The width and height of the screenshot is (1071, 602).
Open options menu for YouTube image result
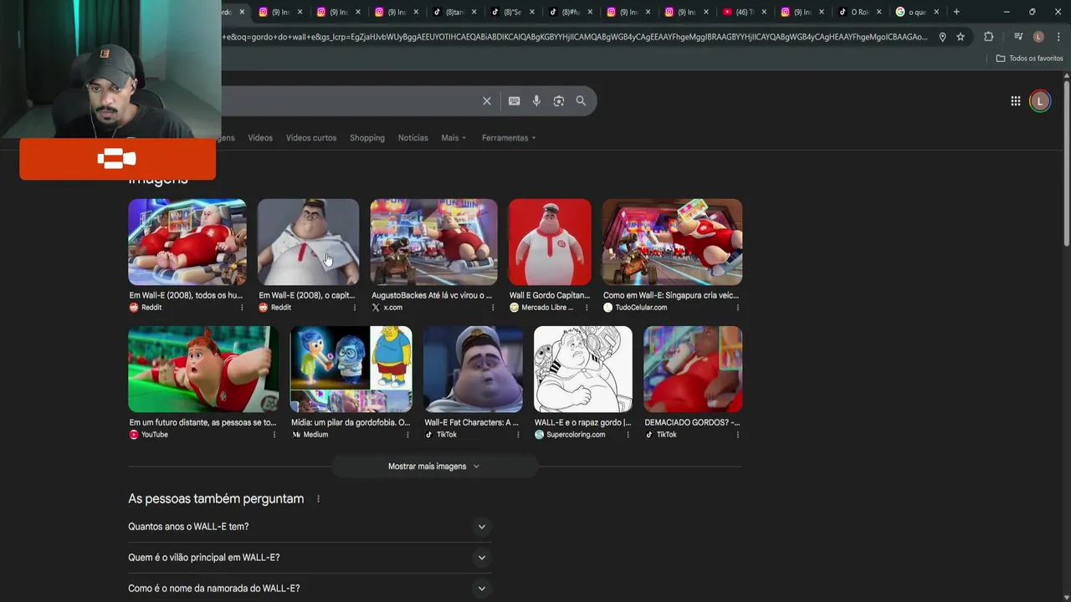[x=274, y=435]
